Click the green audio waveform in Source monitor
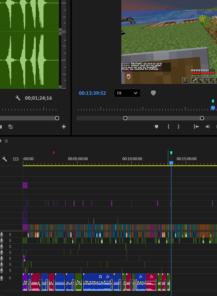This screenshot has height=296, width=217. click(29, 44)
